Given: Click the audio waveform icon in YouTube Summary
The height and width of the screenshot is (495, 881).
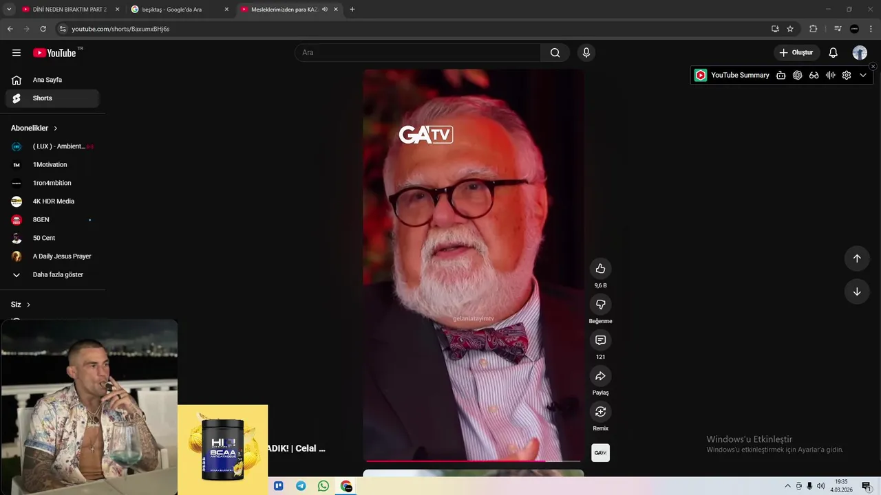Looking at the screenshot, I should (830, 76).
